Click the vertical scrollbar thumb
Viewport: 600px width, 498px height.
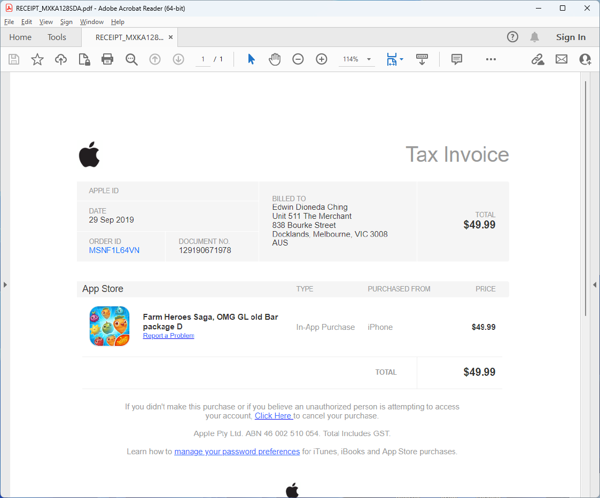(586, 199)
